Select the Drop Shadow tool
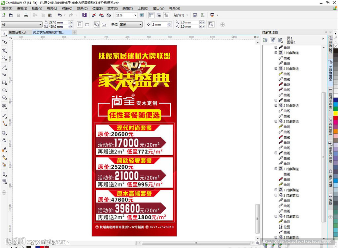Viewport: 338px width, 248px height. 4,133
